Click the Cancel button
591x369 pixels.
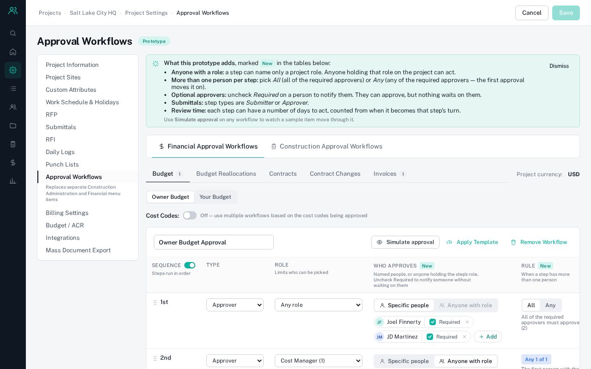(x=532, y=13)
